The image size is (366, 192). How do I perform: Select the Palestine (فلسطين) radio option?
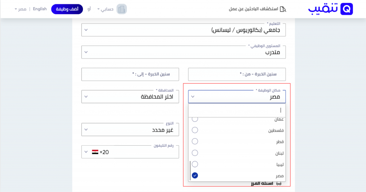click(195, 130)
